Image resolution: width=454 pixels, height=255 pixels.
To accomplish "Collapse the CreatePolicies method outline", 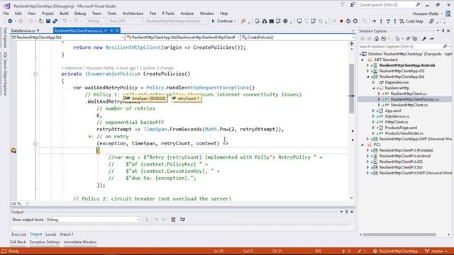I will tap(35, 74).
